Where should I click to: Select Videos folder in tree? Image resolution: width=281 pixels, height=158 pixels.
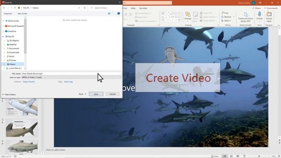(12, 64)
